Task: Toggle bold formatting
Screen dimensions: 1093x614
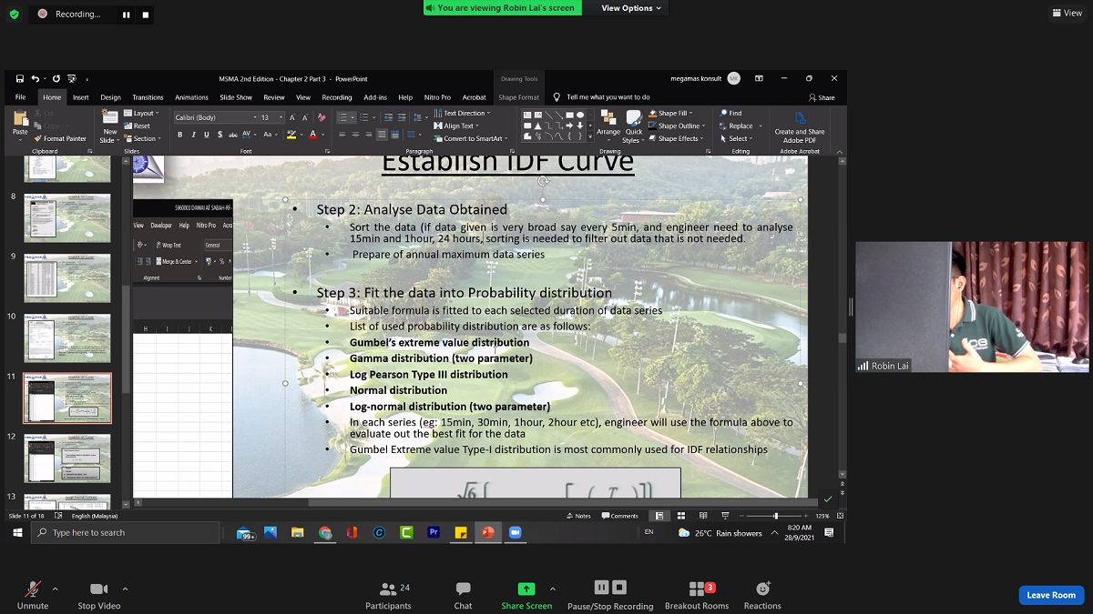Action: coord(180,135)
